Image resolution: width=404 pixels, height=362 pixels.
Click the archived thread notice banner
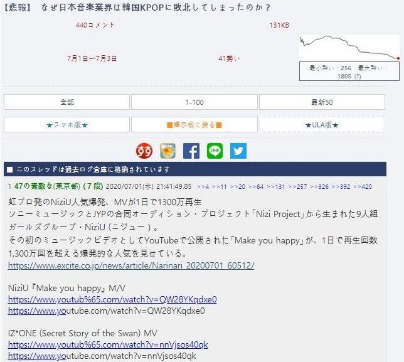(x=195, y=169)
